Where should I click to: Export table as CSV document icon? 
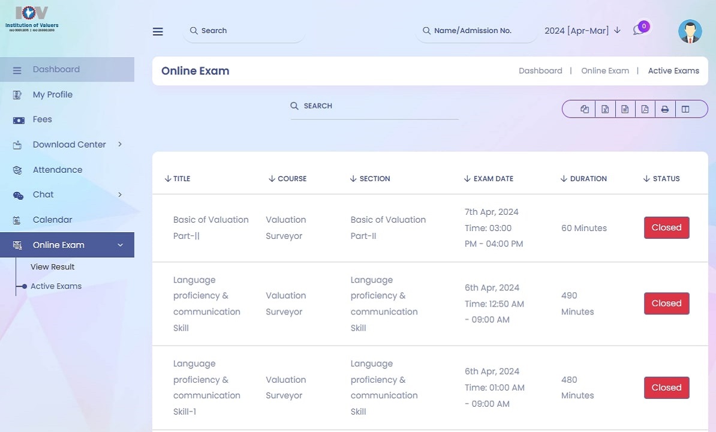point(625,109)
